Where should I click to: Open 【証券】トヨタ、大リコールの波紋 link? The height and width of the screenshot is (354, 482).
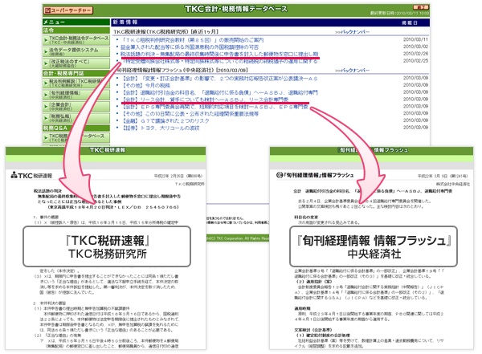pos(161,128)
